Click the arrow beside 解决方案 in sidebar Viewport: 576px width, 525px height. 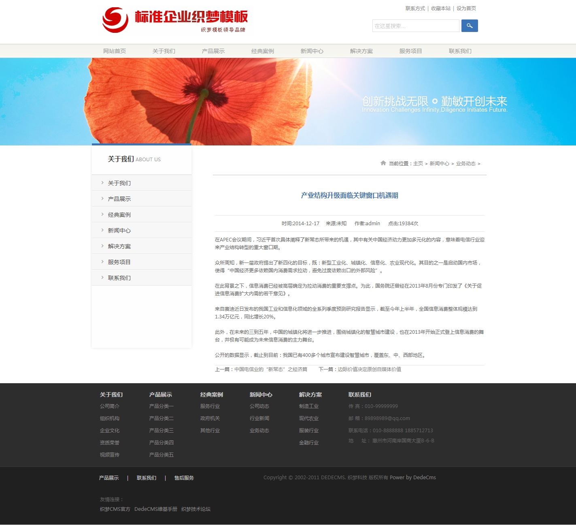pos(102,246)
